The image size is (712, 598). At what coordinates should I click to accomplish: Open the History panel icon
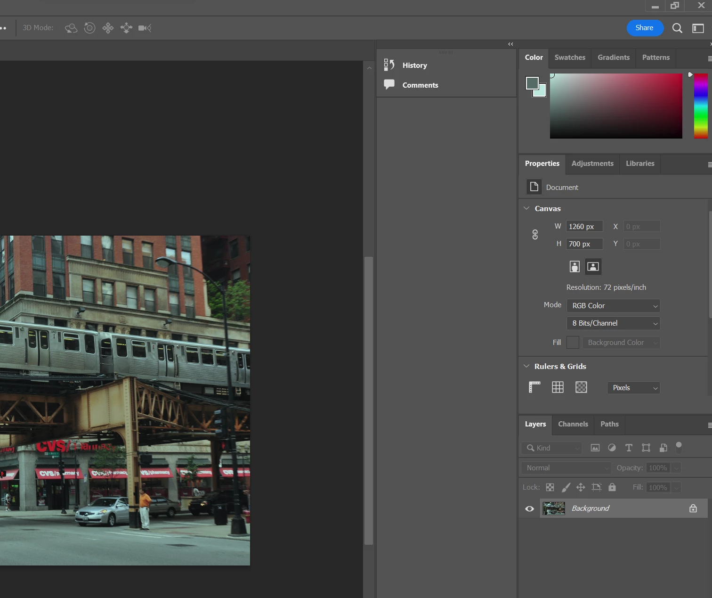[389, 65]
